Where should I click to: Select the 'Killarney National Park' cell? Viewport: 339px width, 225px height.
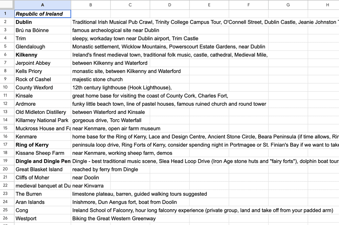(x=43, y=120)
